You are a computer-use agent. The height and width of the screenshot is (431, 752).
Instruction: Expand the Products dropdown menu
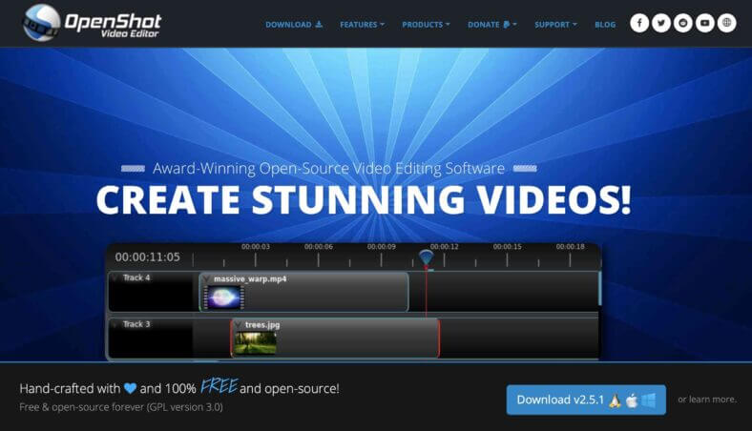426,25
